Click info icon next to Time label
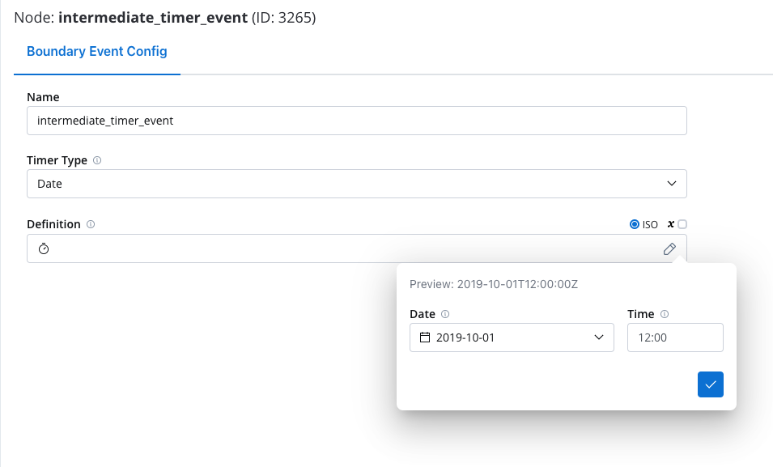The image size is (773, 467). coord(665,314)
